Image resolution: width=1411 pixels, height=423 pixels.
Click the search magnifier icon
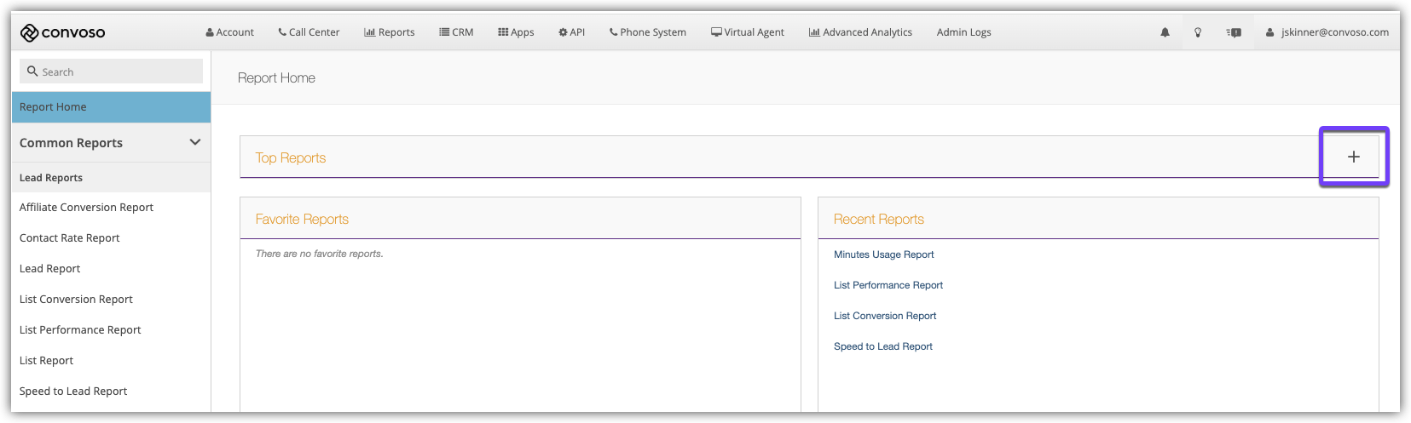[x=32, y=71]
